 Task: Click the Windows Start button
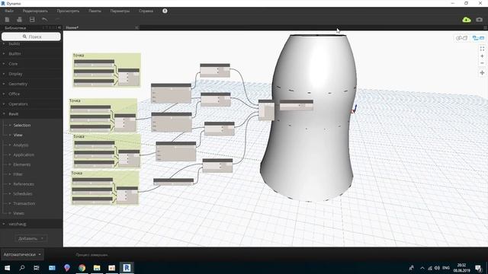pyautogui.click(x=7, y=268)
